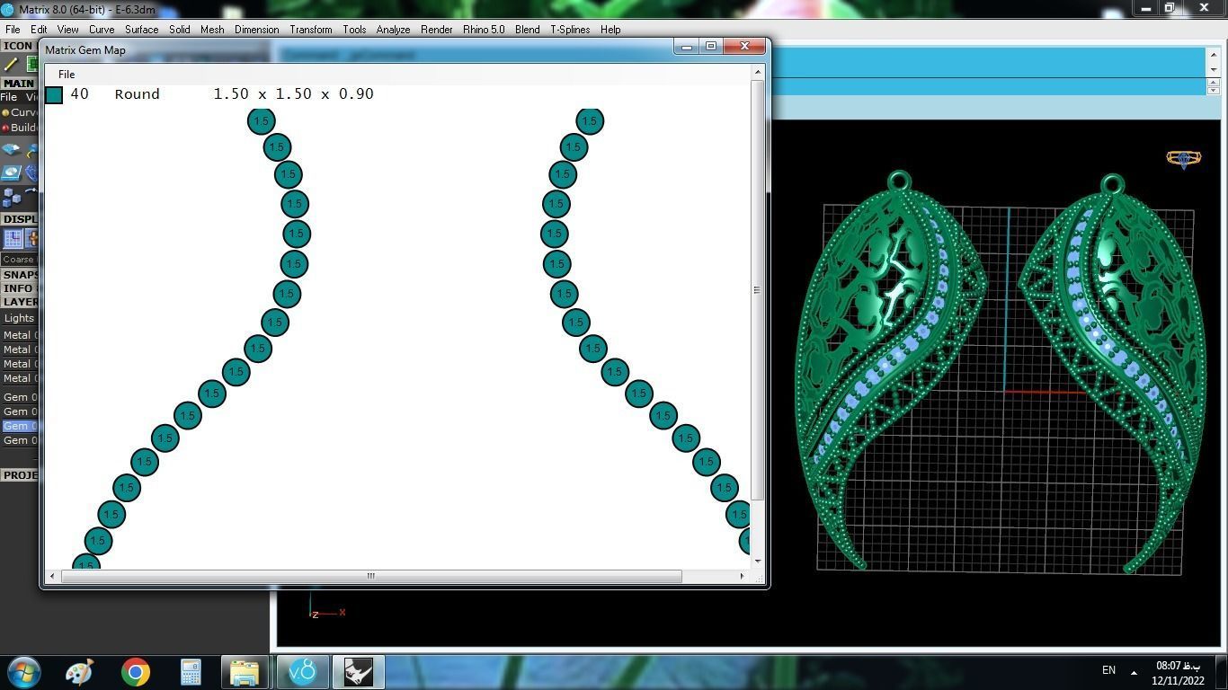Click the Gem Map scroll up arrow

[x=758, y=71]
